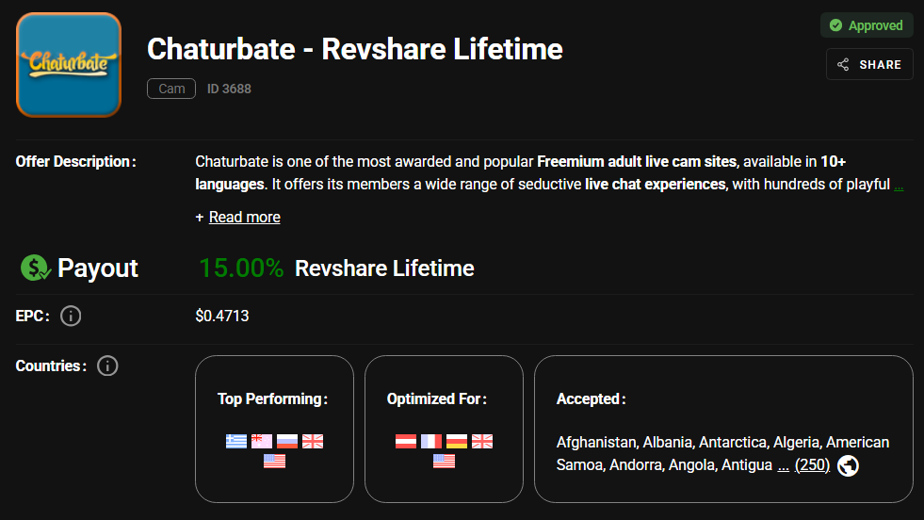This screenshot has height=520, width=924.
Task: Click Greece flag in Top Performing
Action: 236,441
